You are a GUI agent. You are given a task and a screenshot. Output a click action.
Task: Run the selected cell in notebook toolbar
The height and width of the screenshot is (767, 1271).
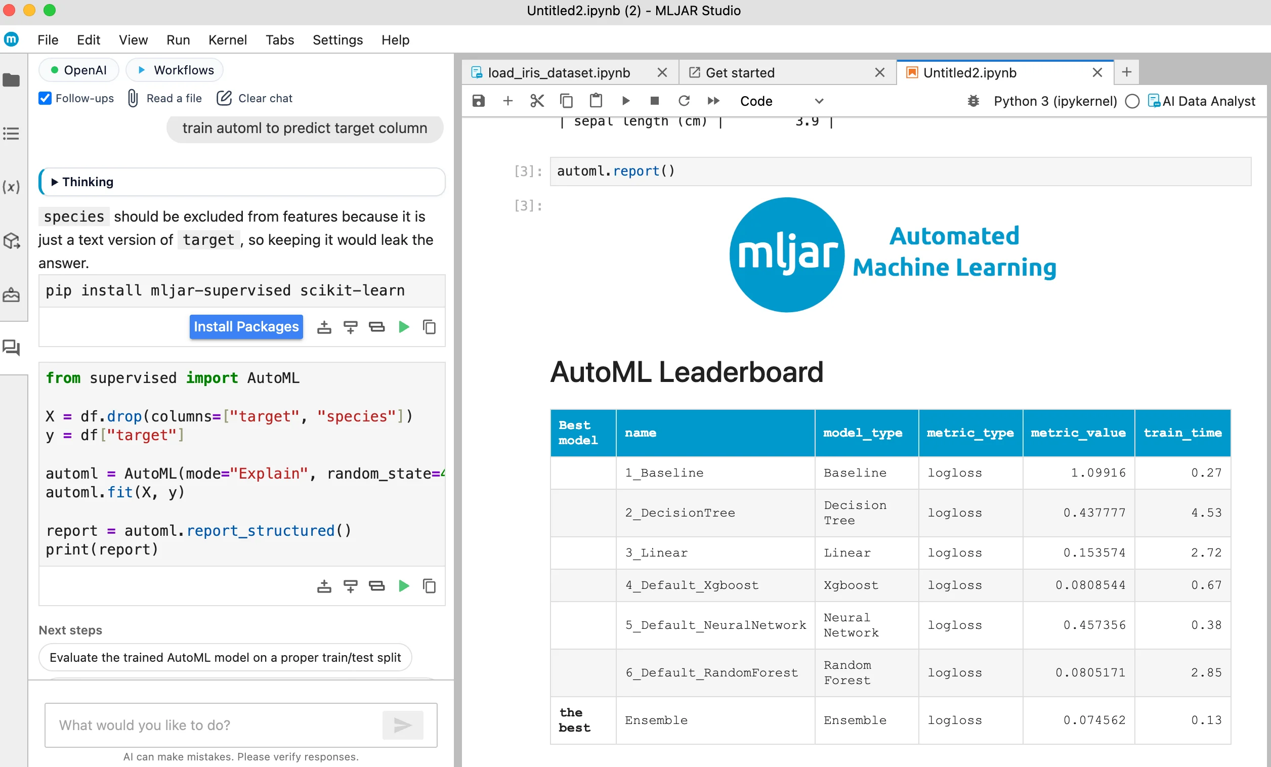pos(626,101)
